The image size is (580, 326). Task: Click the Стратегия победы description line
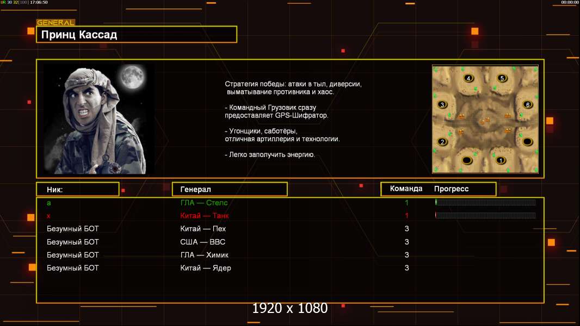click(x=293, y=84)
